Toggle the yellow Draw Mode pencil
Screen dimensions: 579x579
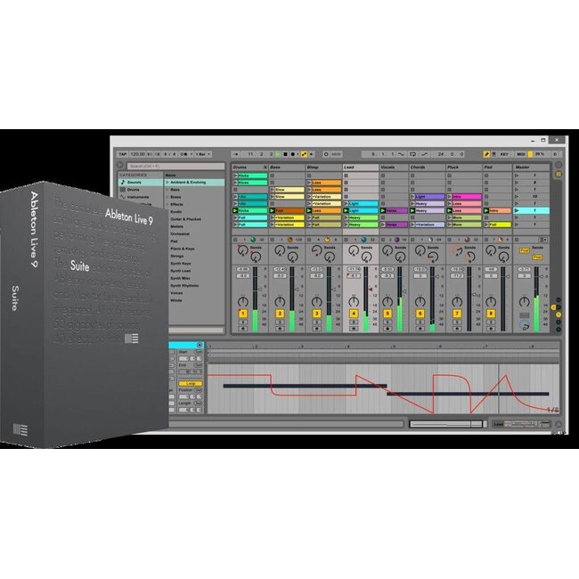coord(486,154)
